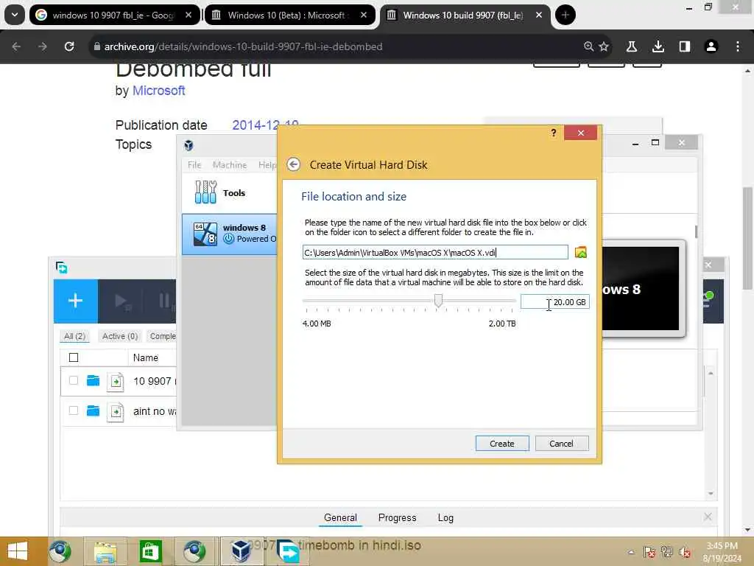Click download manager icon on taskbar
Viewport: 754px width, 566px height.
click(289, 551)
